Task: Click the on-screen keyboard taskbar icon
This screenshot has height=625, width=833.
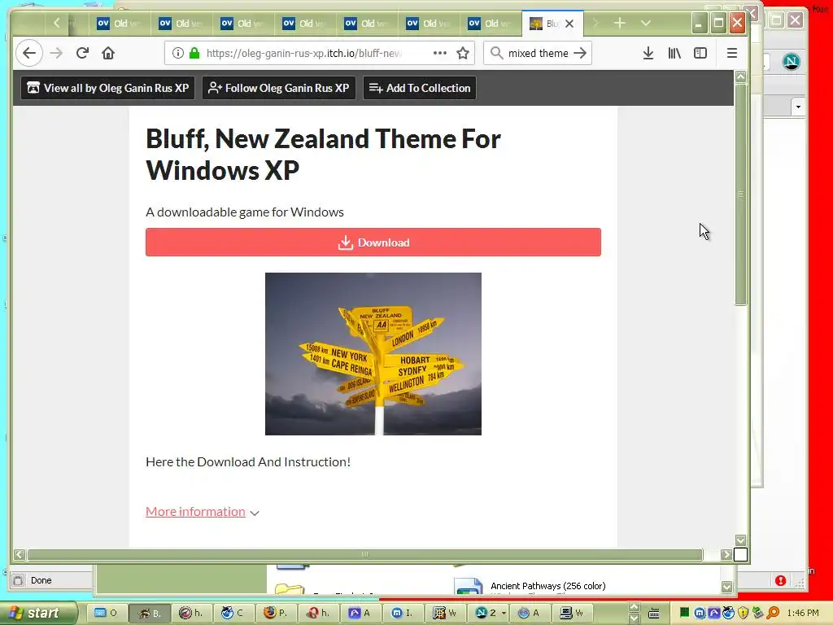Action: tap(654, 614)
